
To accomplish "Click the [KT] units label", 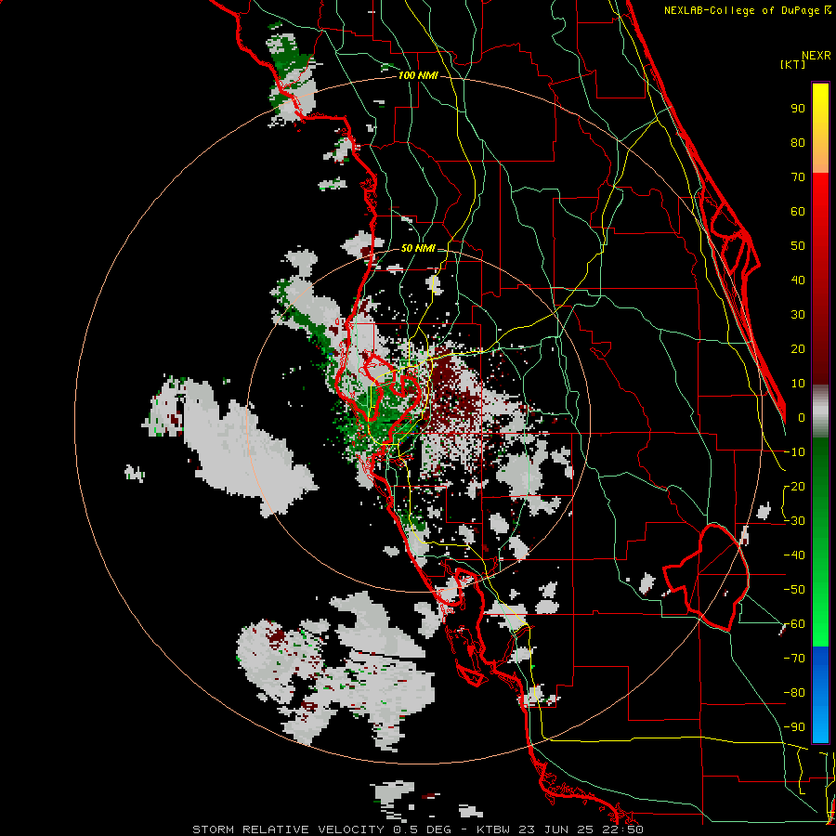I will (793, 64).
